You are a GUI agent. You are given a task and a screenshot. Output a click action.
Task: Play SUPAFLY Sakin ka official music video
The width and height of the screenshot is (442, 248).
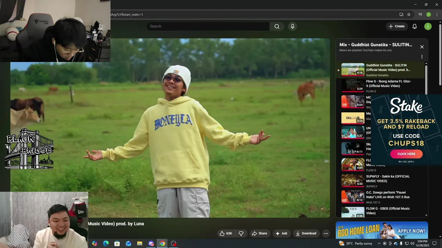388,179
